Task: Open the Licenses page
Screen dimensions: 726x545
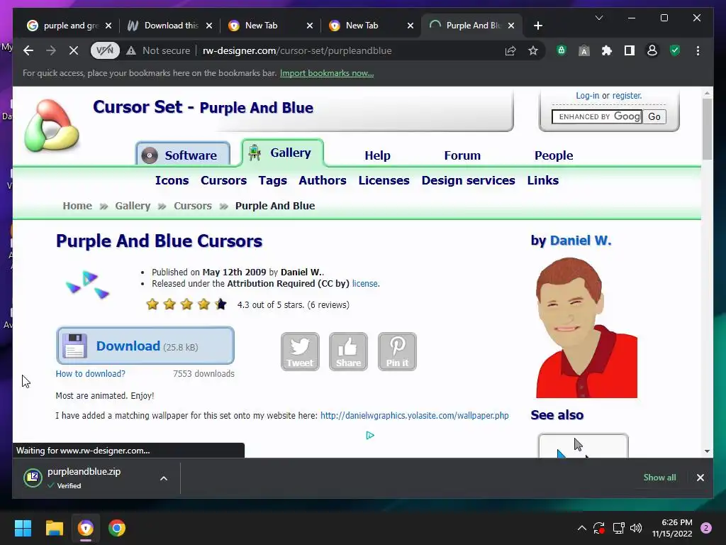Action: coord(384,180)
